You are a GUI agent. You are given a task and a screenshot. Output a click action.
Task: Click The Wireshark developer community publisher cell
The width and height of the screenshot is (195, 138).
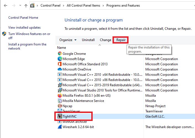pyautogui.click(x=170, y=127)
